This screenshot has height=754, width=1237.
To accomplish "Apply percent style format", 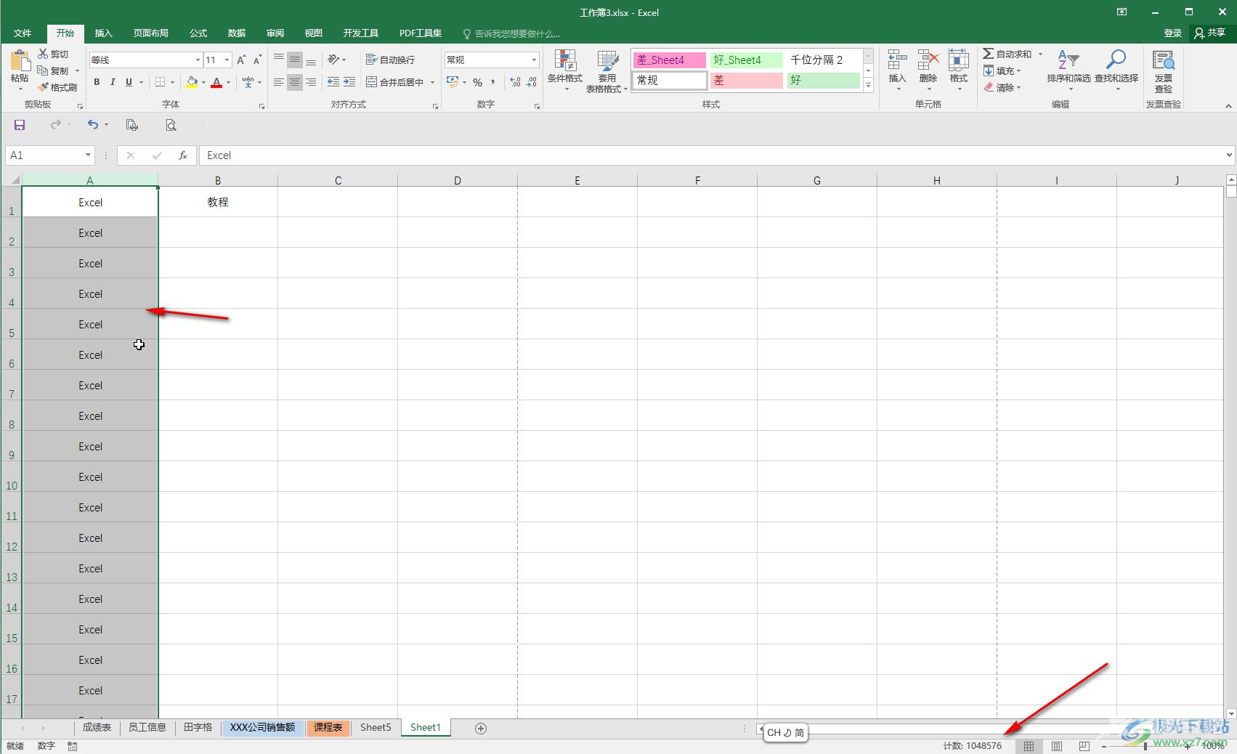I will click(x=477, y=82).
